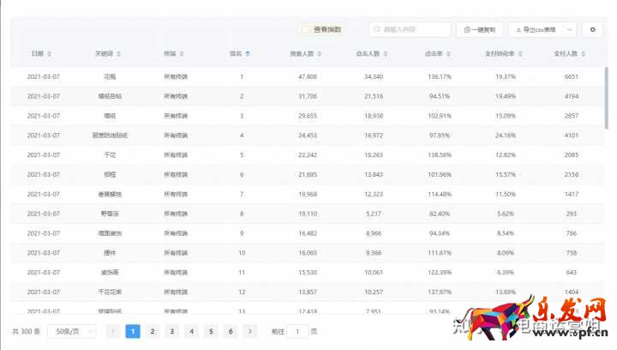The width and height of the screenshot is (617, 350).
Task: Click the vertical scrollbar on table
Action: tap(608, 94)
